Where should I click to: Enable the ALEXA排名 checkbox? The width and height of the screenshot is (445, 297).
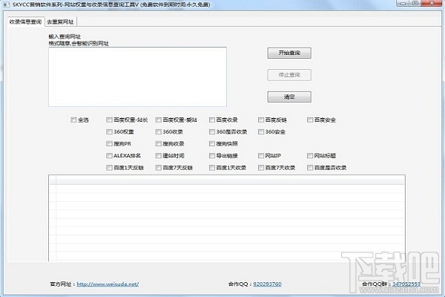point(109,156)
